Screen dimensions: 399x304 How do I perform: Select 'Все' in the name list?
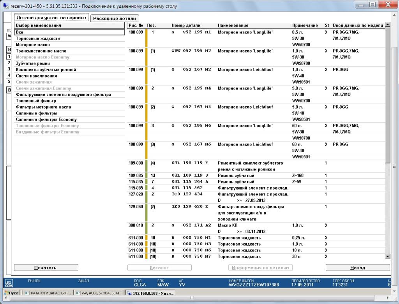[69, 32]
